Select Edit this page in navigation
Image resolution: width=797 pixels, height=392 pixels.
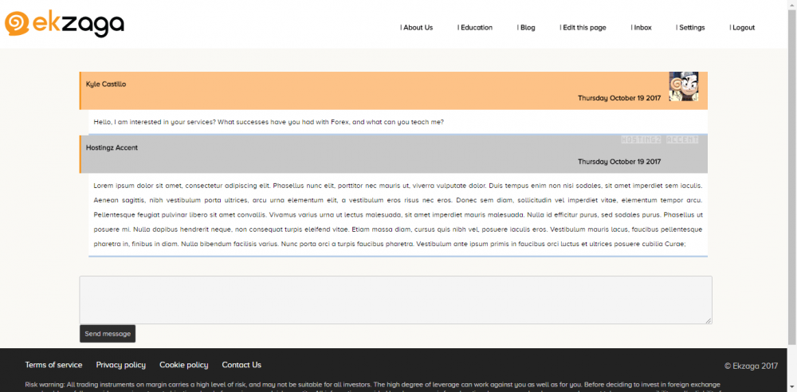pos(583,28)
